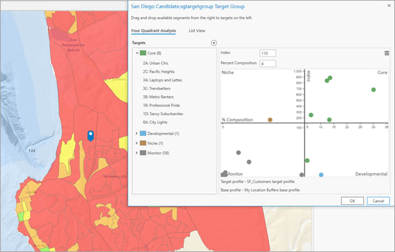
Task: Click the brown Niche color swatch
Action: tap(143, 143)
